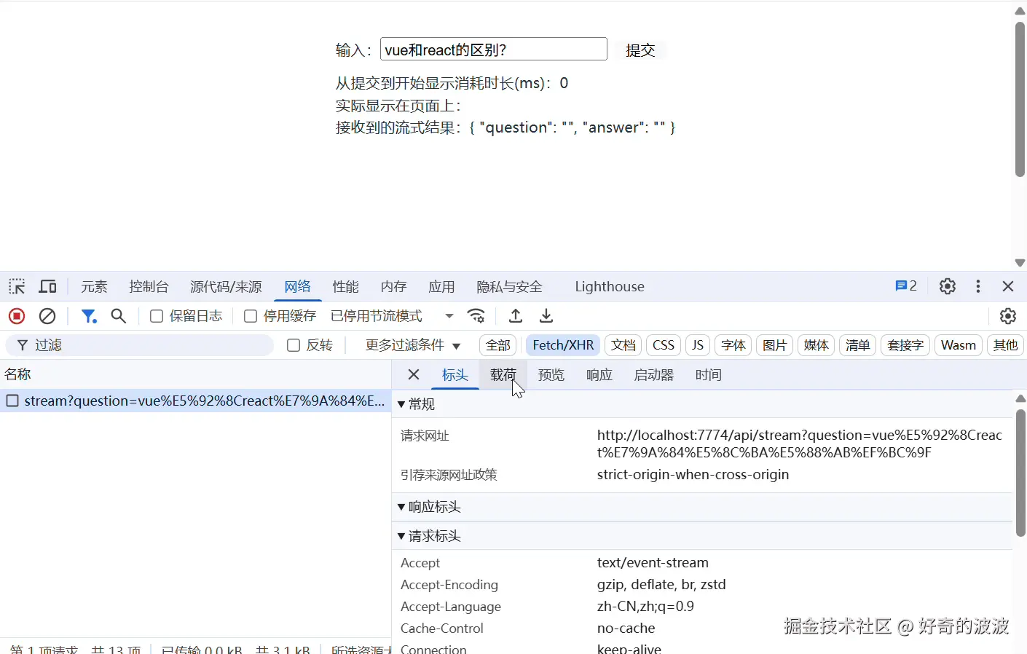Focus the 过滤 filter text box

tap(140, 345)
